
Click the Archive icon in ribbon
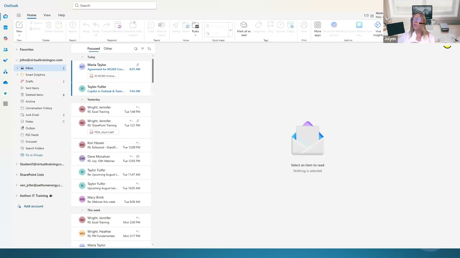tap(59, 25)
